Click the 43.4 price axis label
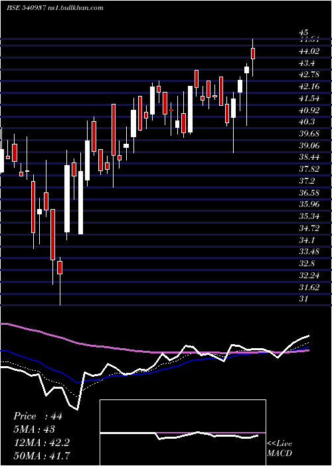This screenshot has height=466, width=332. pos(307,63)
